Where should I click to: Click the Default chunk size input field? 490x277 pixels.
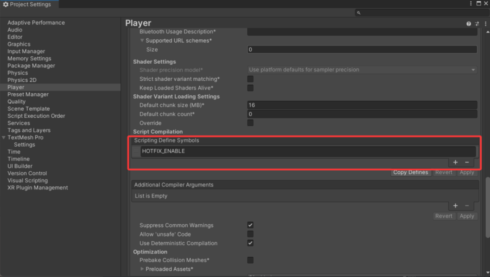pyautogui.click(x=362, y=105)
